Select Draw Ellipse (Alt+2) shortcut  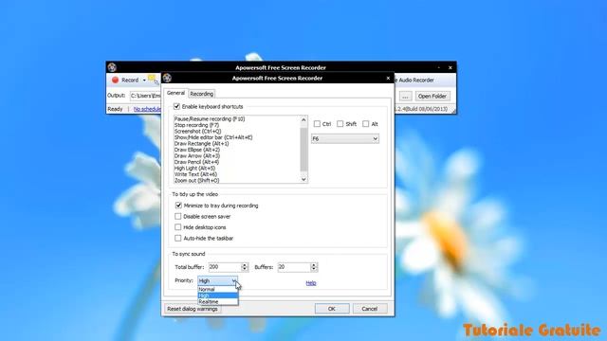(x=197, y=150)
